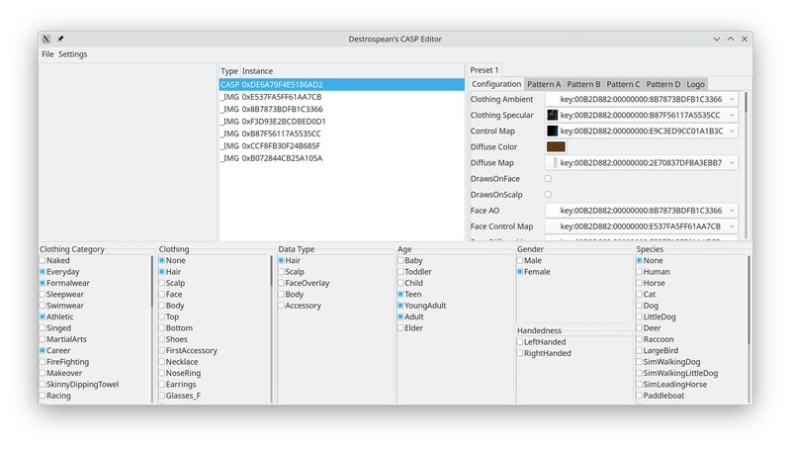Open the Face AO key dropdown
Viewport: 791px width, 450px height.
point(731,210)
